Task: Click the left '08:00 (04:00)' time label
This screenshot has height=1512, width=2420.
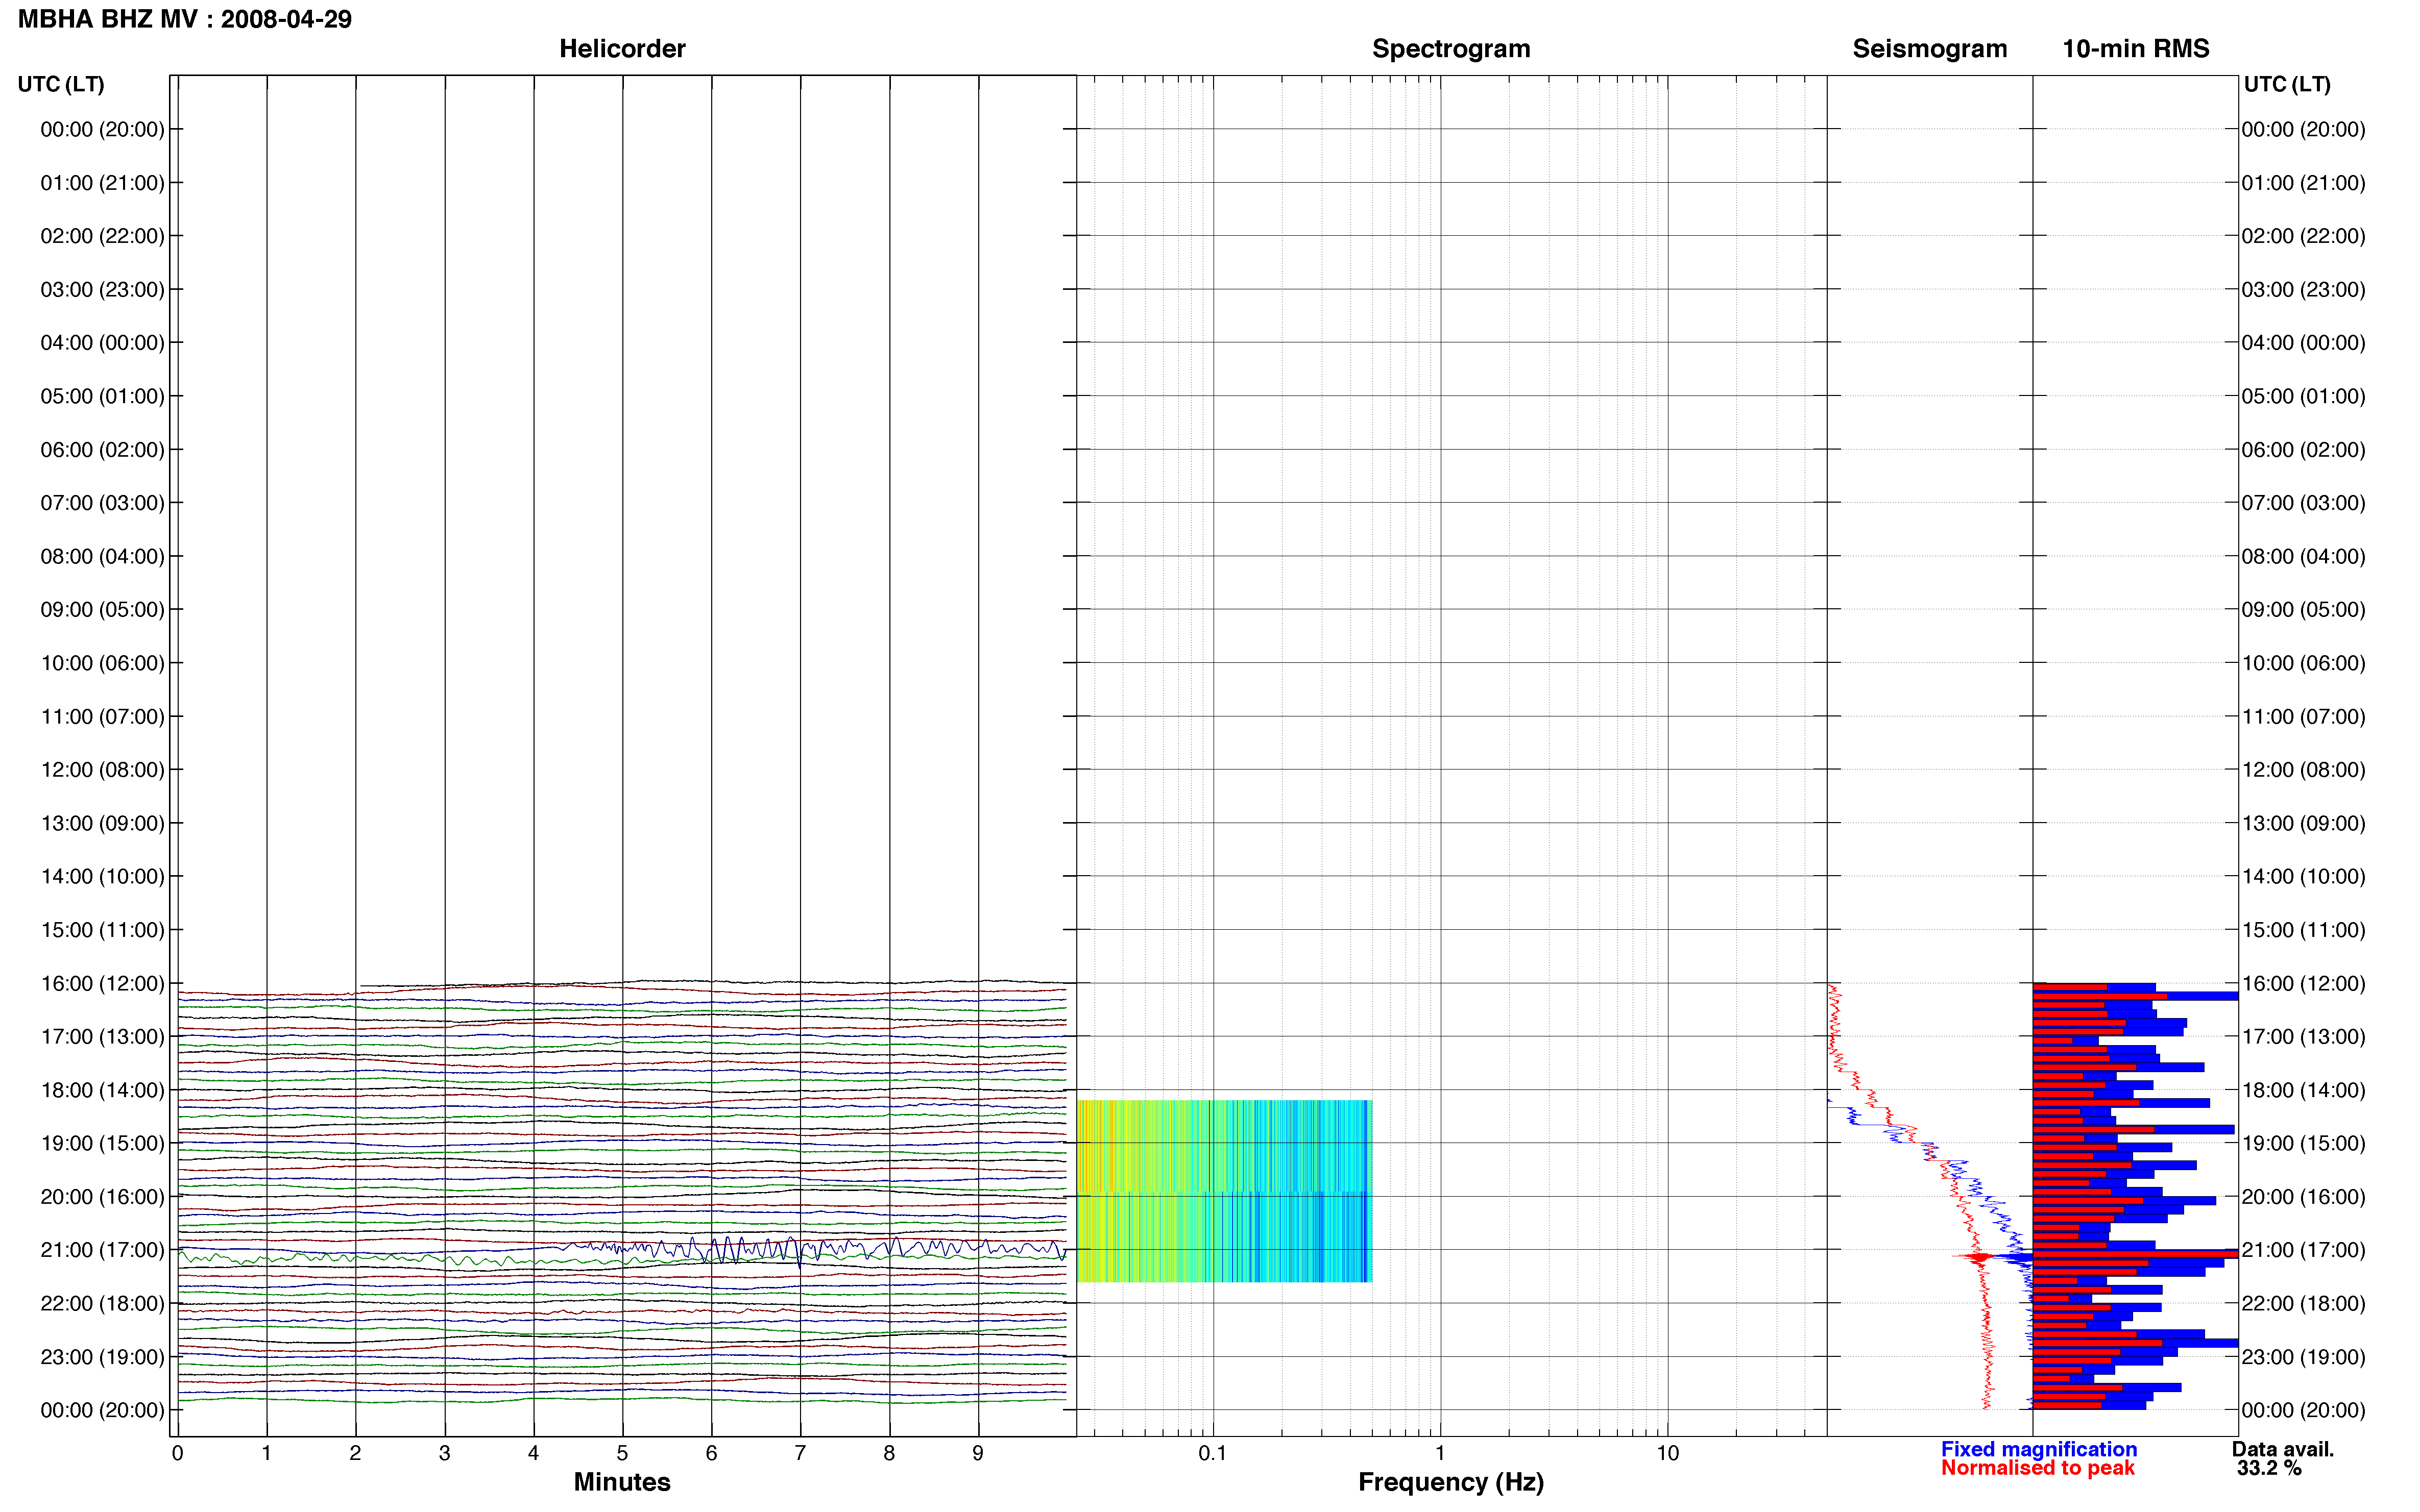Action: click(x=102, y=556)
